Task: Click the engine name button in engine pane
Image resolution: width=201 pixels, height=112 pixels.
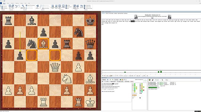Action: [104, 80]
